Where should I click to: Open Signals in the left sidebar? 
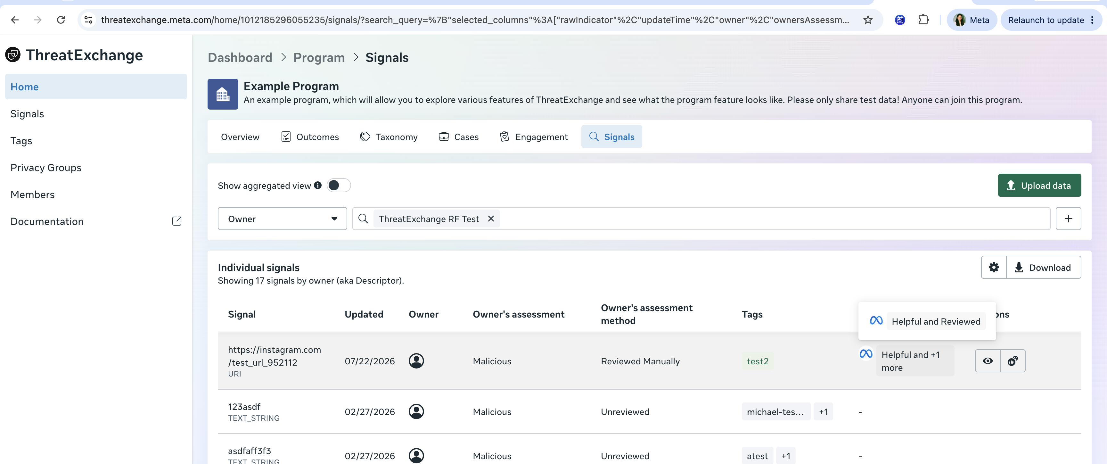point(27,113)
